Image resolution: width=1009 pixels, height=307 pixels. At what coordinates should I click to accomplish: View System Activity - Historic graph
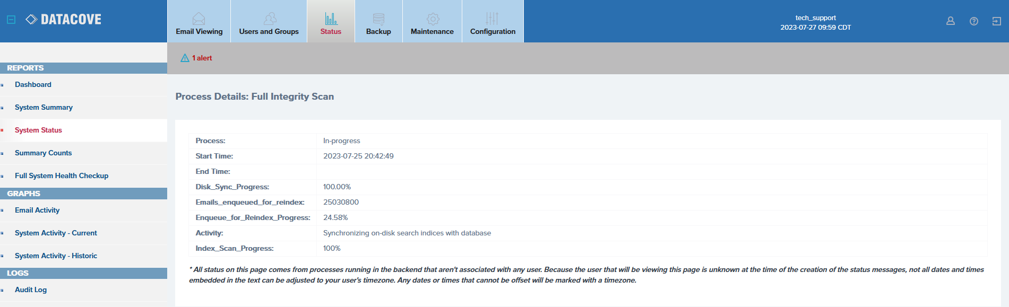pos(56,256)
